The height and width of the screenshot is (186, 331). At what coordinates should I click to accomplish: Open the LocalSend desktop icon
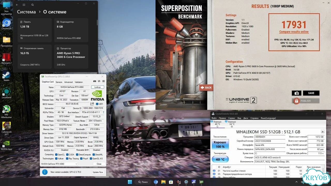(x=6, y=93)
